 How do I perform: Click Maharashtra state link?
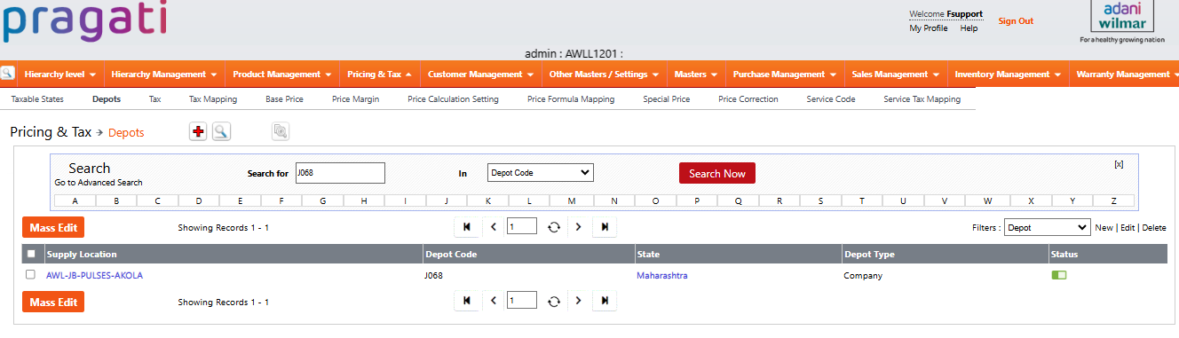tap(661, 275)
